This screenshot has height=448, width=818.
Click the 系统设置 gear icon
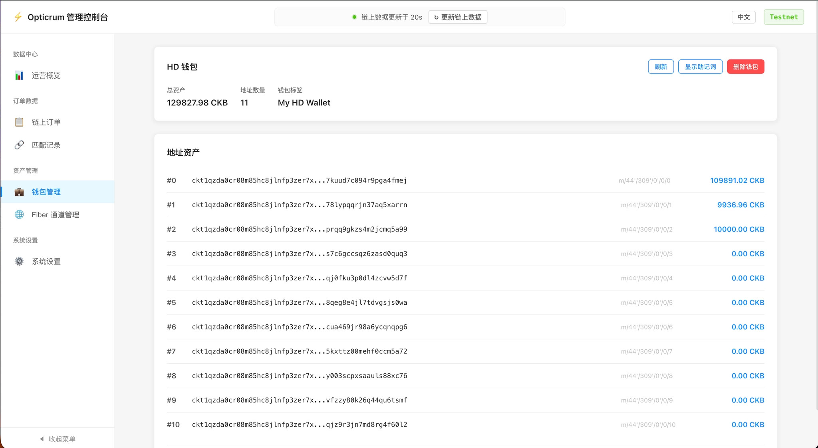click(19, 261)
